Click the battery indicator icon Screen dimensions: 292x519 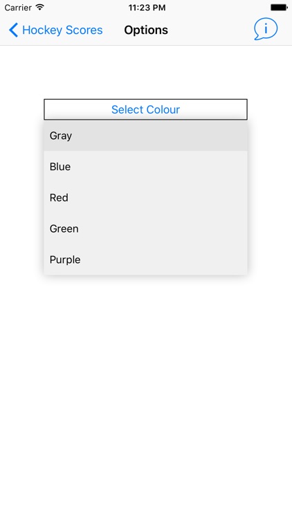pyautogui.click(x=279, y=8)
